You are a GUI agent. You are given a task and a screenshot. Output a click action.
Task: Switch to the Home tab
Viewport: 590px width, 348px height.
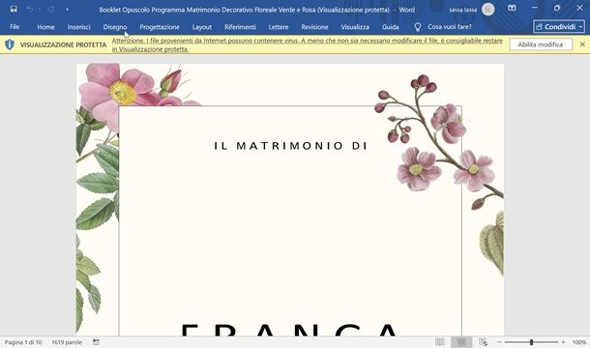pyautogui.click(x=45, y=27)
